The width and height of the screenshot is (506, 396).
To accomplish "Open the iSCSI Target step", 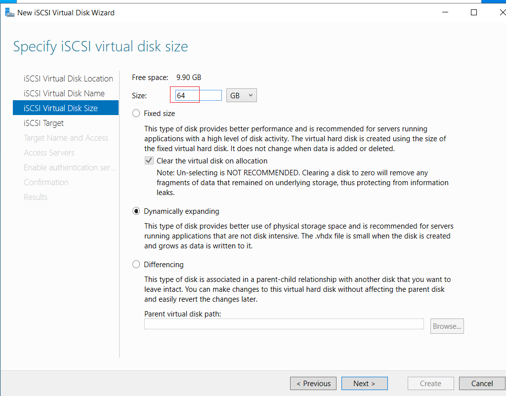I will 43,123.
